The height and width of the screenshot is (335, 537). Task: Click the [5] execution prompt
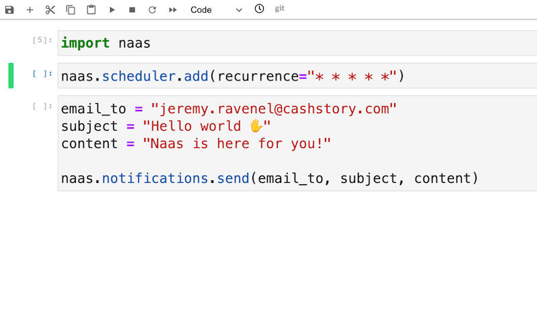[42, 40]
